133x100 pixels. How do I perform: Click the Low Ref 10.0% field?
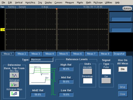66,95
